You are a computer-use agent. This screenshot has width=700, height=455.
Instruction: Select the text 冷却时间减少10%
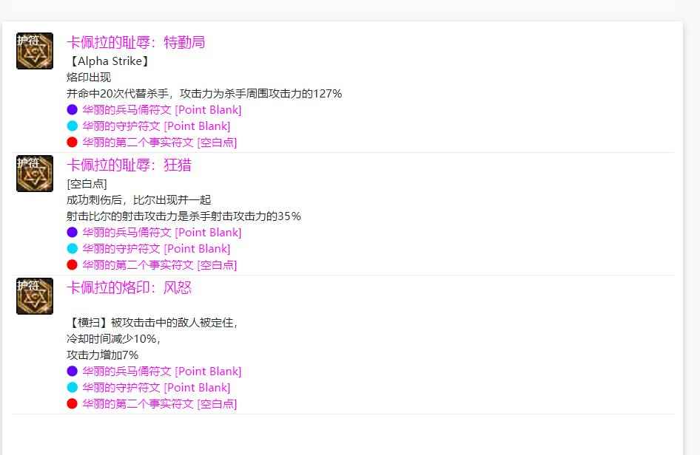tap(113, 339)
